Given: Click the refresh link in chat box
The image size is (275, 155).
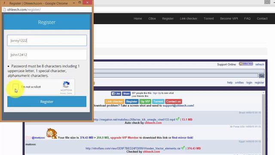Looking at the screenshot, I should (260, 65).
